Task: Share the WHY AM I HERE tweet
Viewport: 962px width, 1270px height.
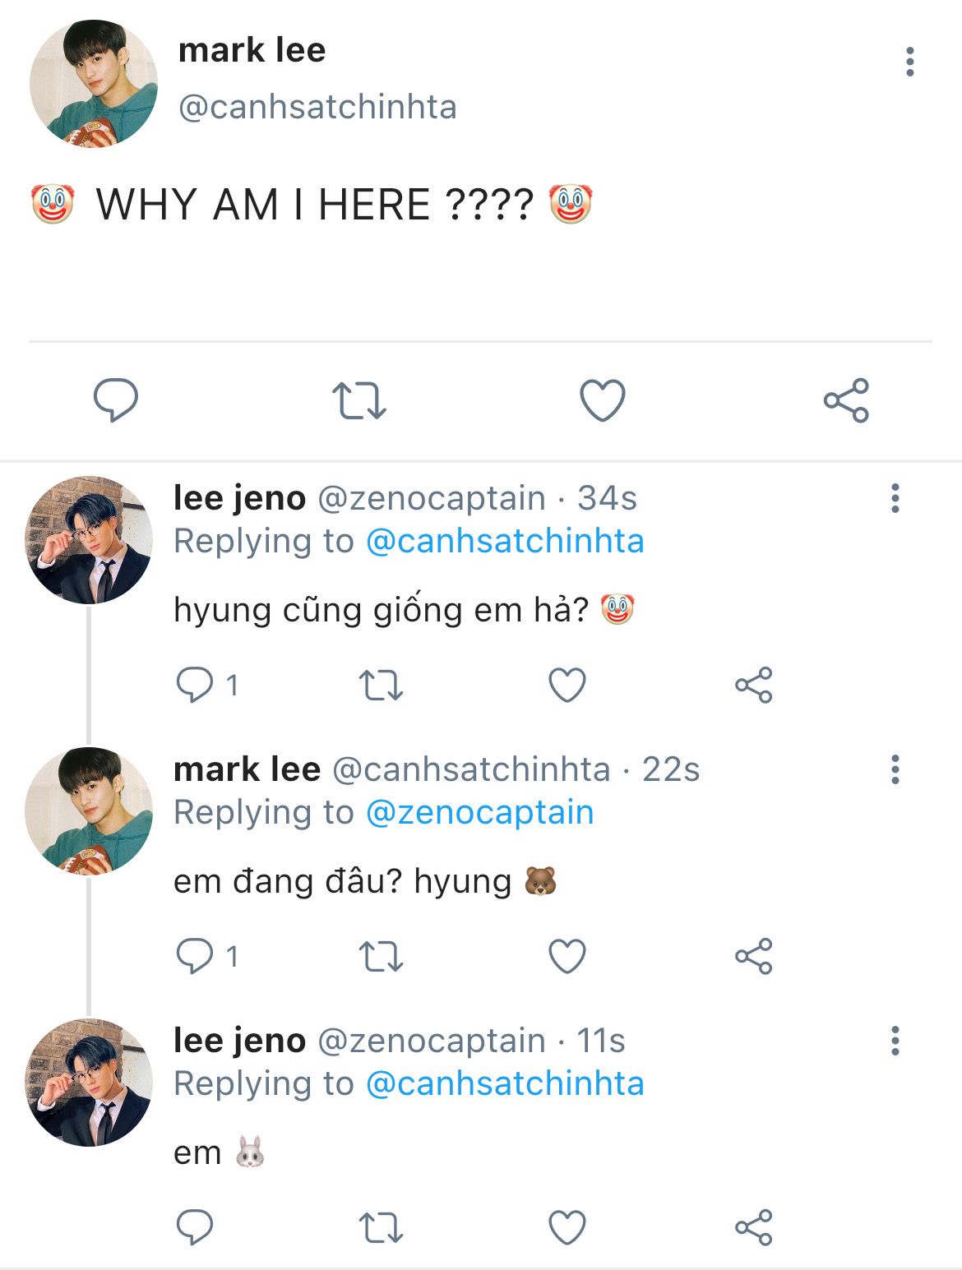Action: pos(846,400)
